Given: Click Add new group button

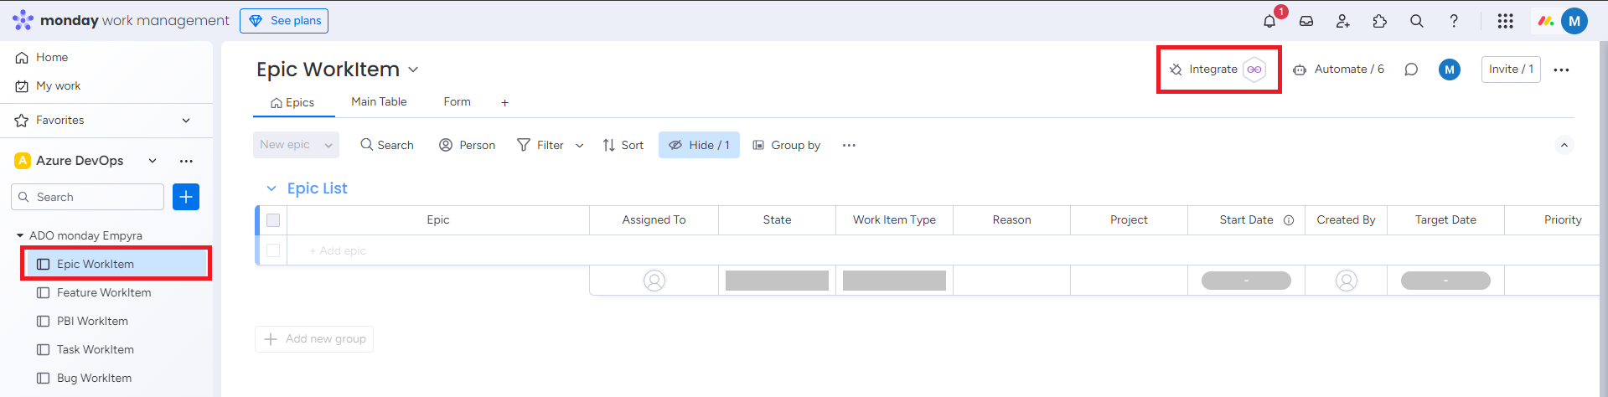Looking at the screenshot, I should pyautogui.click(x=314, y=339).
